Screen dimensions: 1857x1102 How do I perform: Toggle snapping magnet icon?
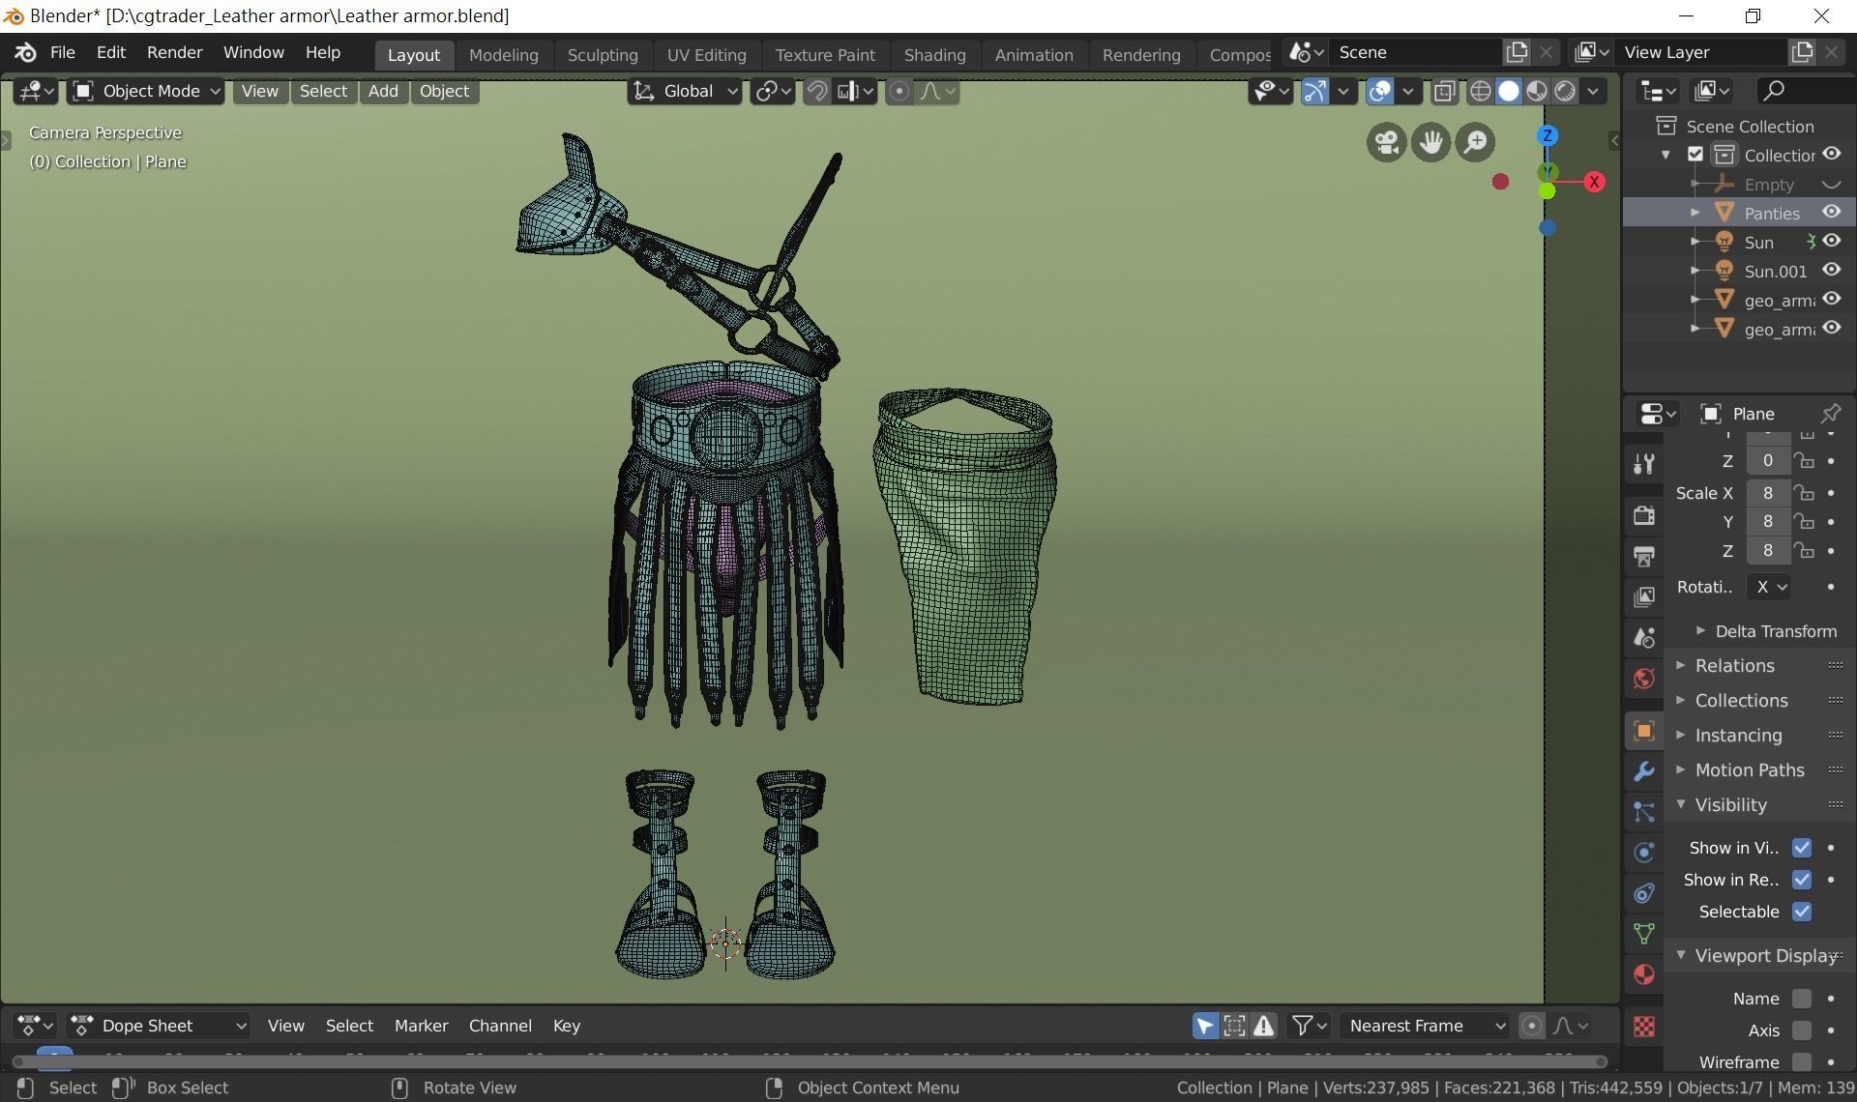[x=817, y=91]
